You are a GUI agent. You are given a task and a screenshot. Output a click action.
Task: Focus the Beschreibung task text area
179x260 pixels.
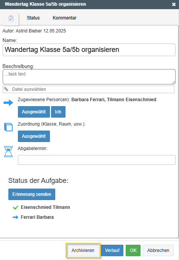tap(89, 77)
